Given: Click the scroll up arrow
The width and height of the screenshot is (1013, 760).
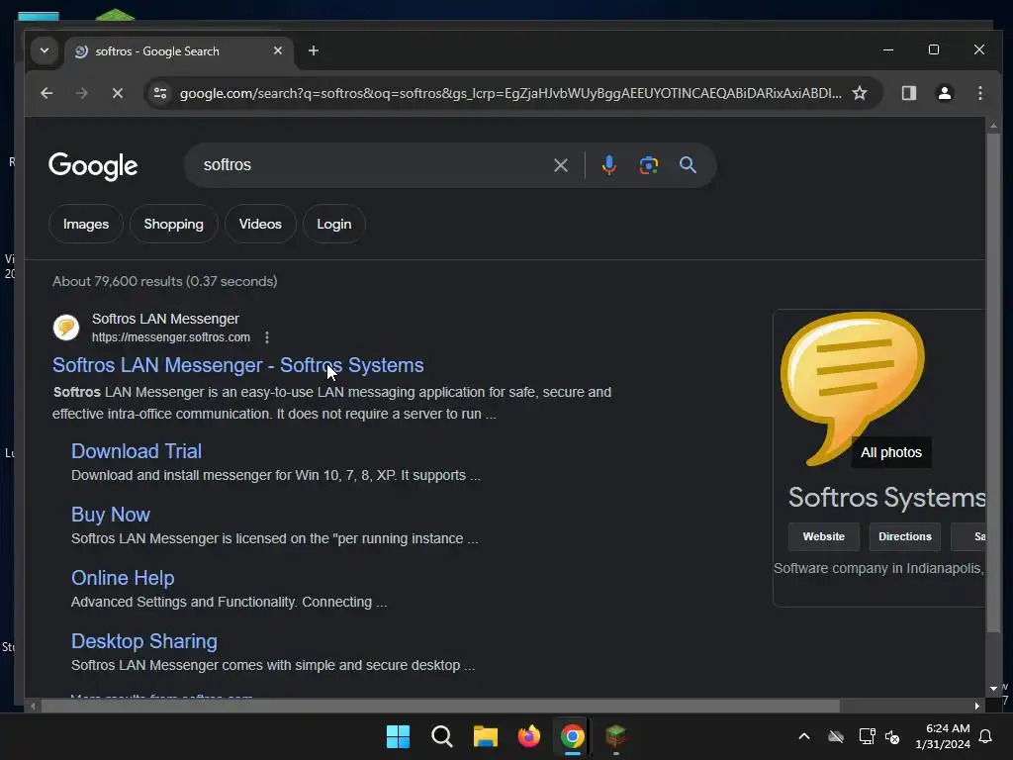Looking at the screenshot, I should tap(993, 126).
